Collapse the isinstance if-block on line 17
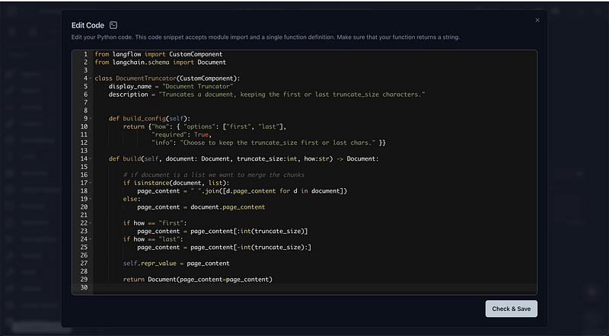This screenshot has width=609, height=336. click(x=91, y=183)
